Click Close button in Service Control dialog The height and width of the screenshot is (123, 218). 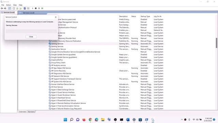(x=31, y=37)
